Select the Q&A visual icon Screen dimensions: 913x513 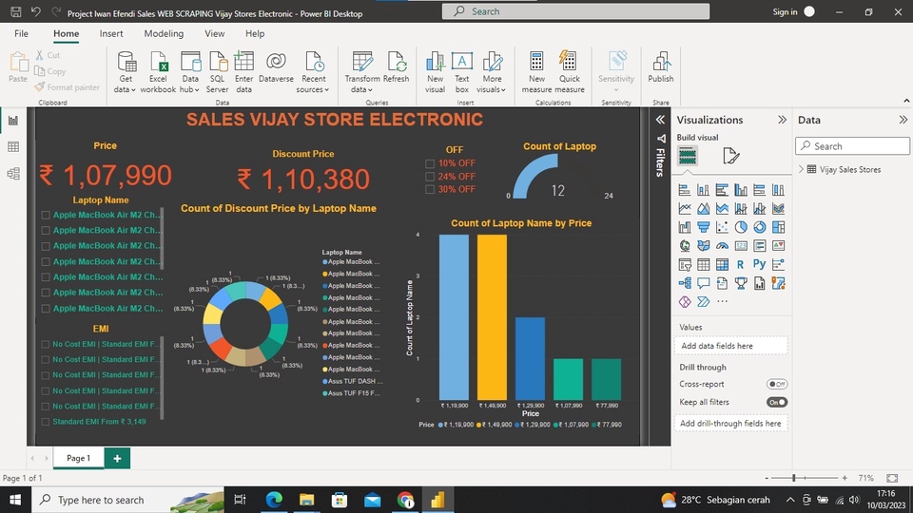[704, 283]
